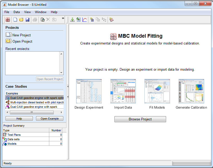Click the New Project page icon in Projects

pos(8,35)
